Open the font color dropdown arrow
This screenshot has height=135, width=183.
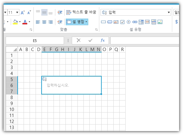click(29, 22)
